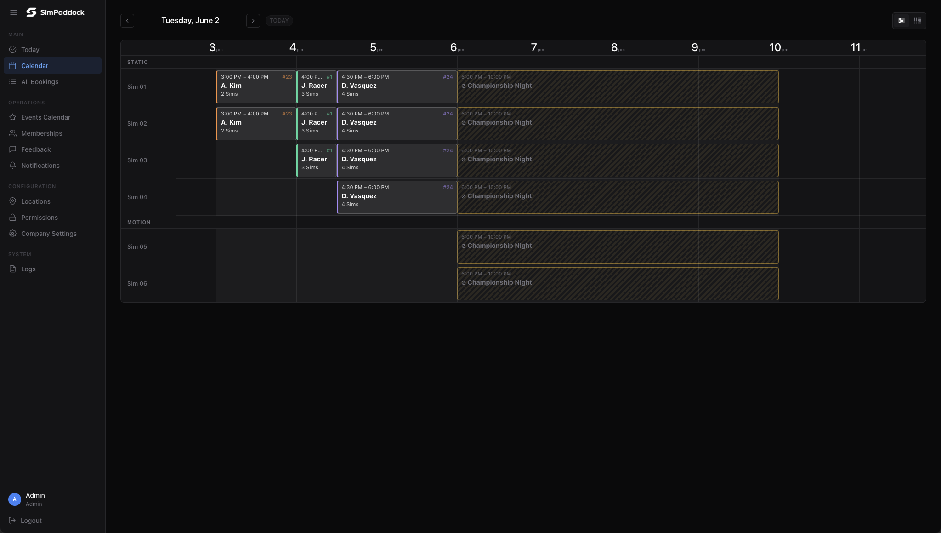Click the Sim 01 row label

137,87
